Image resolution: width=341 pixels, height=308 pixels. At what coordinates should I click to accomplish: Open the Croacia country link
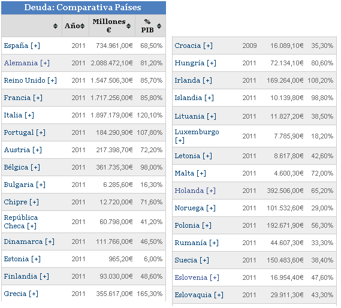coord(188,46)
